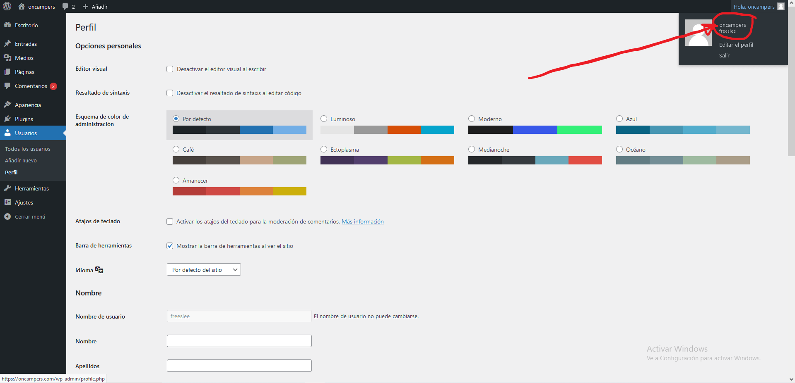795x383 pixels.
Task: Enable atajos del teclado checkbox
Action: coord(170,221)
